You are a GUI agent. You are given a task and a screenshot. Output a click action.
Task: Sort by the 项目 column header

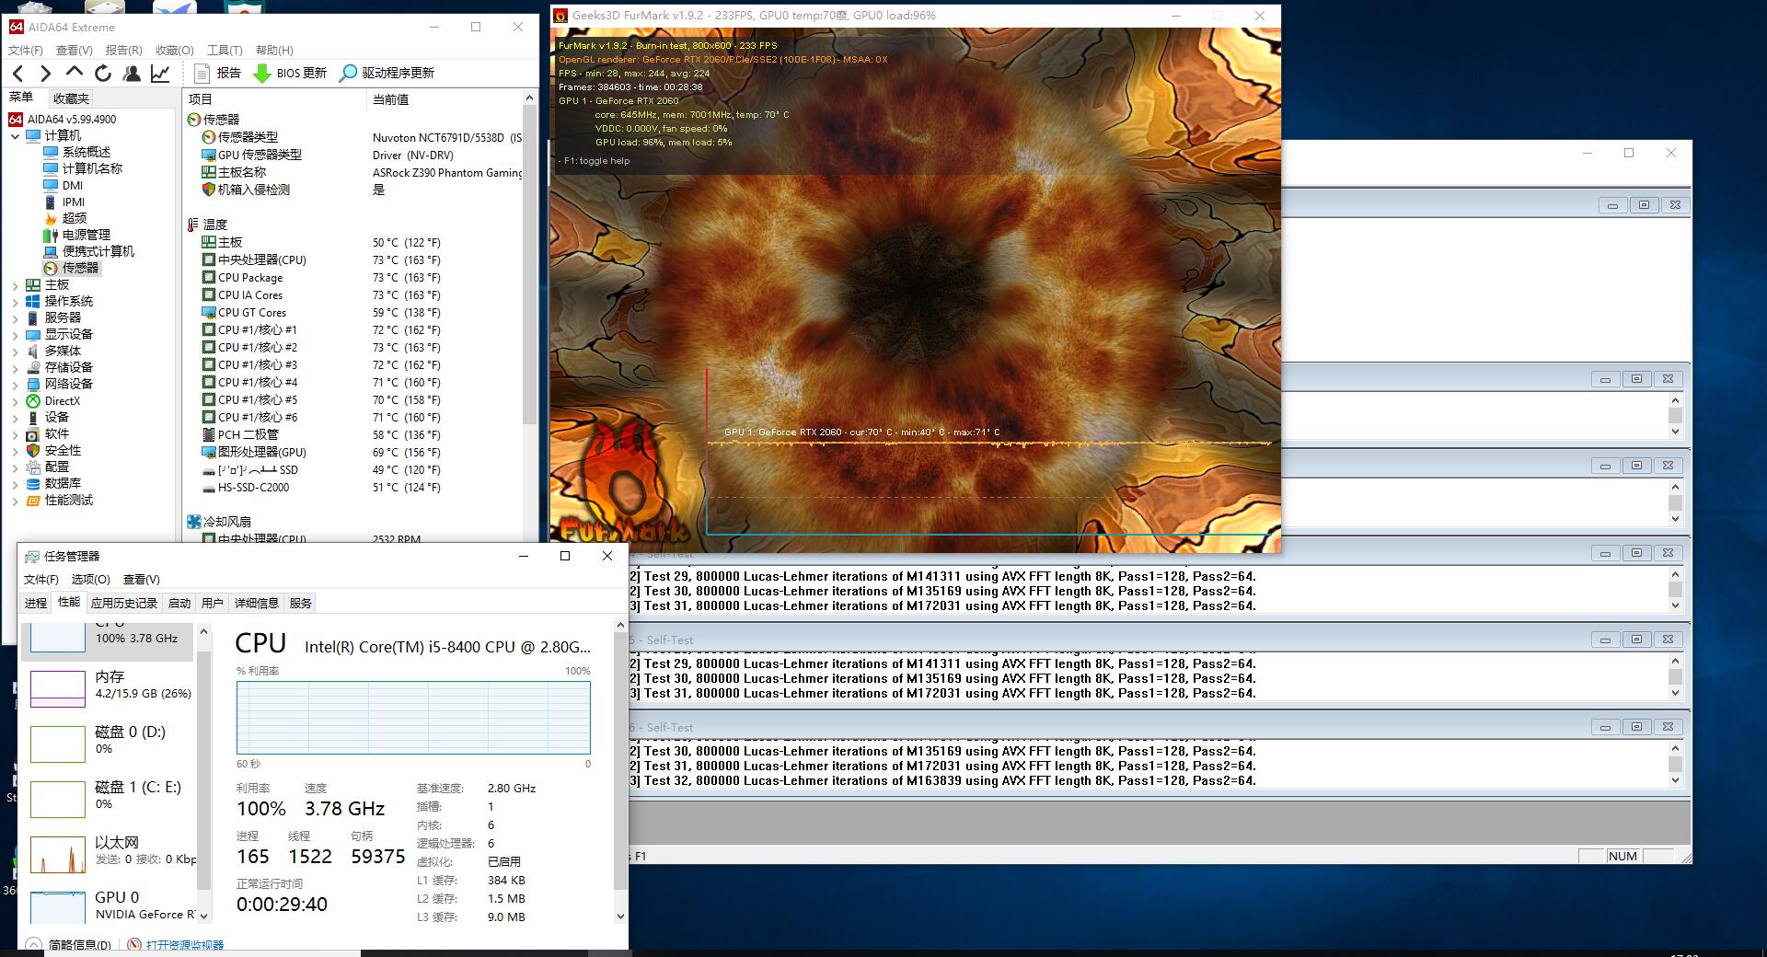pos(274,99)
